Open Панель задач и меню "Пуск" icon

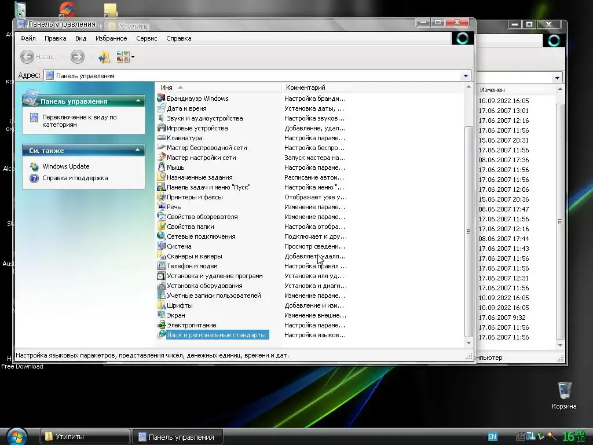pyautogui.click(x=161, y=187)
